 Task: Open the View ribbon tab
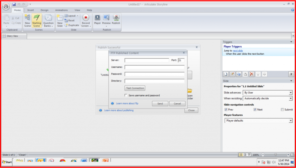click(x=77, y=10)
